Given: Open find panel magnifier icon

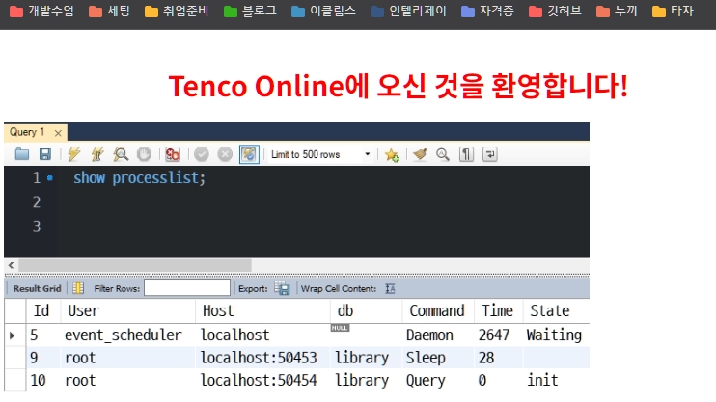Looking at the screenshot, I should (443, 154).
